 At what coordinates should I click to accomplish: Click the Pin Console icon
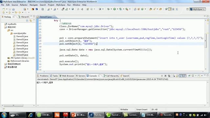point(189,76)
